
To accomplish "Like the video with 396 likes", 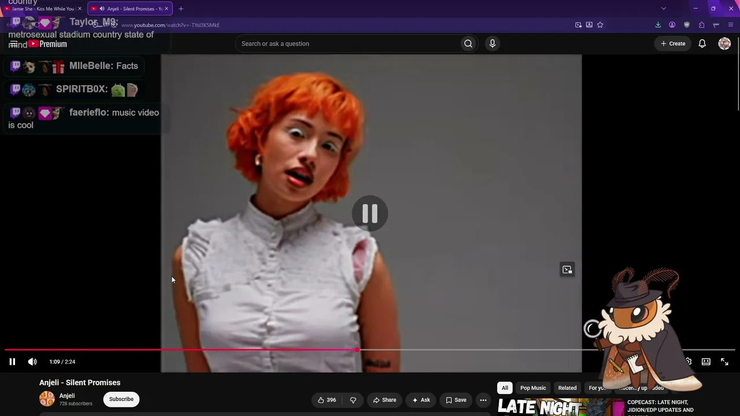I will (x=327, y=400).
